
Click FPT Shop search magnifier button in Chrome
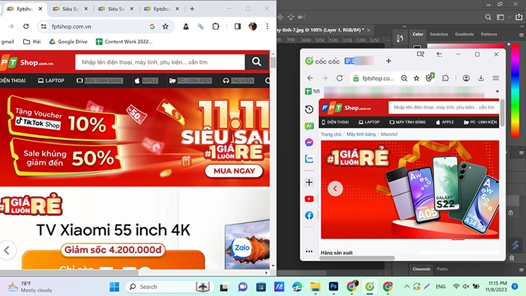[x=257, y=62]
